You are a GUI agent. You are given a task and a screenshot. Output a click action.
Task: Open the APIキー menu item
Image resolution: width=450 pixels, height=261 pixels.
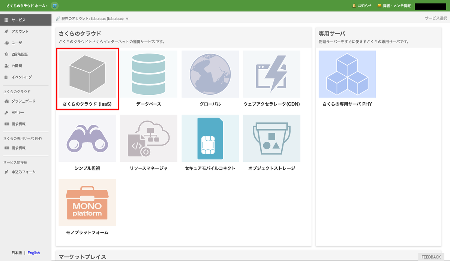tap(25, 113)
